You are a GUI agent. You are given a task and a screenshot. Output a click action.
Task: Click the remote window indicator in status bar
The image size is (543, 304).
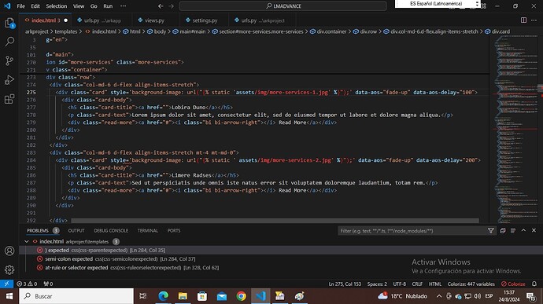point(6,284)
